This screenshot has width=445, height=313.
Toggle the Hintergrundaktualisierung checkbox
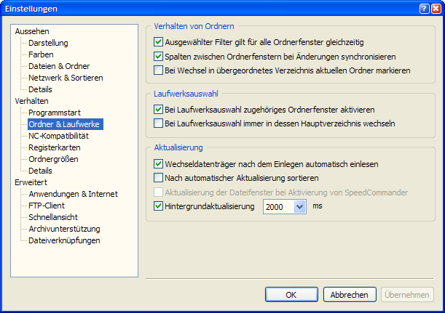pyautogui.click(x=158, y=206)
